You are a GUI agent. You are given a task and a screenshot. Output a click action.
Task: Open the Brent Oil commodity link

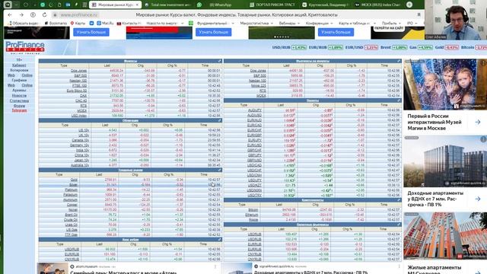(x=71, y=215)
